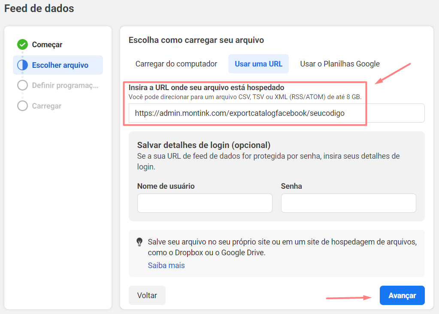This screenshot has width=439, height=314.
Task: Click the Feed de dados page heading
Action: point(39,9)
